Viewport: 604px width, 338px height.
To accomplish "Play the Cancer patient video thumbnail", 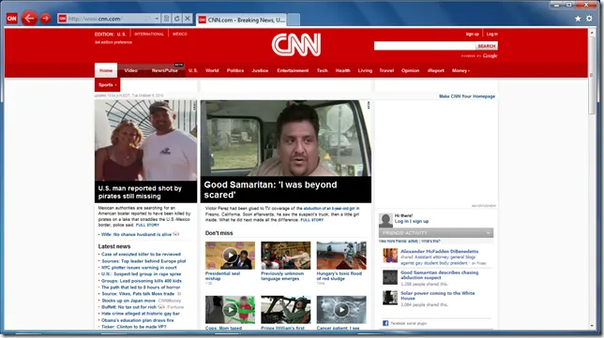I will click(x=341, y=310).
